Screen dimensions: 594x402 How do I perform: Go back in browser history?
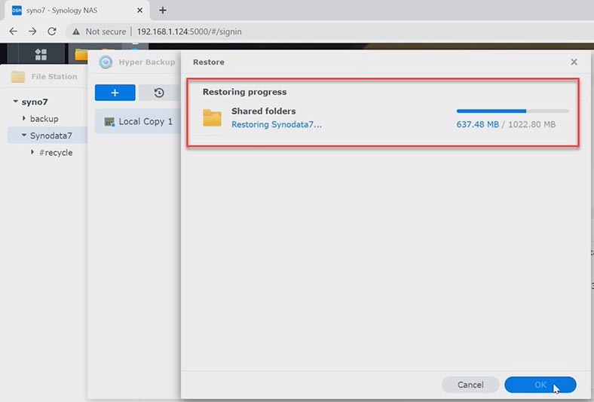click(14, 32)
